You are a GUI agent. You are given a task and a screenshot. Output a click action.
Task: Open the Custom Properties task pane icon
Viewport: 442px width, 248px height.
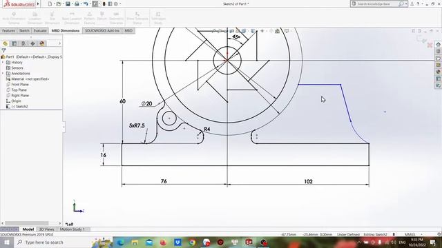[x=438, y=79]
